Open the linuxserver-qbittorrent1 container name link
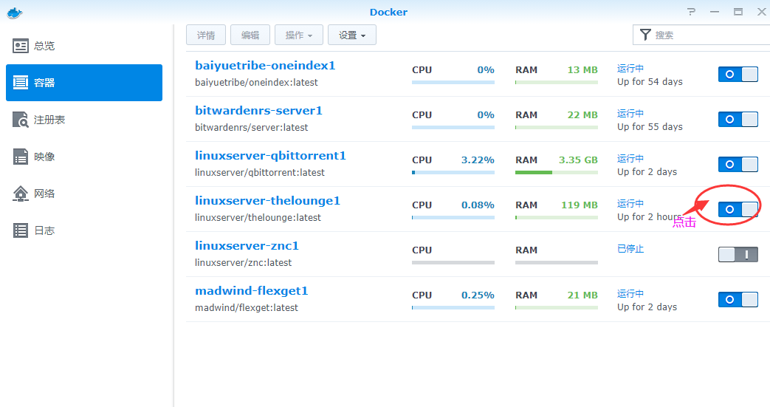Image resolution: width=770 pixels, height=407 pixels. pyautogui.click(x=271, y=156)
